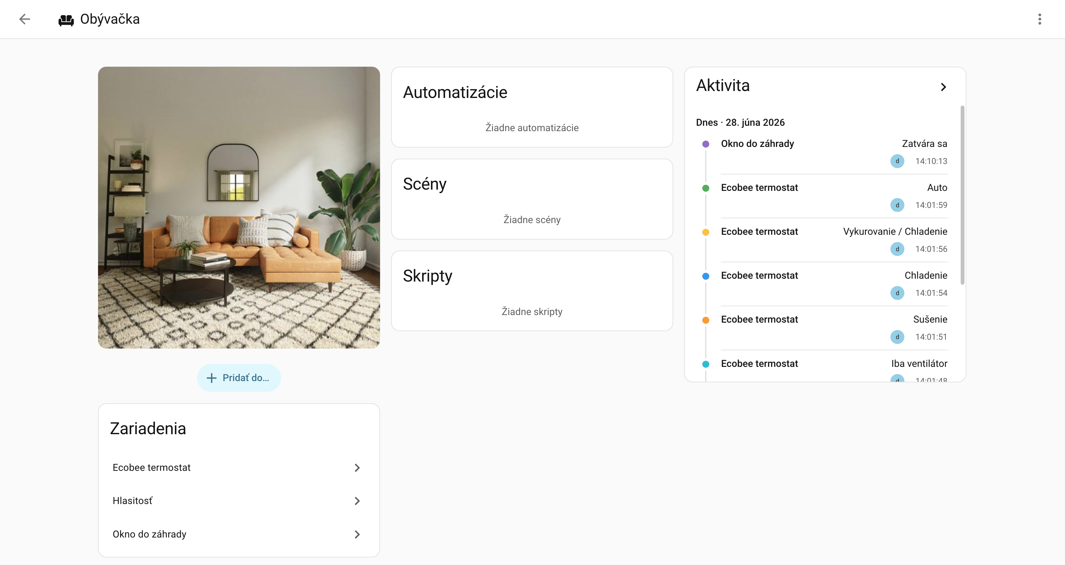
Task: Click the green dot for Auto state
Action: 706,188
